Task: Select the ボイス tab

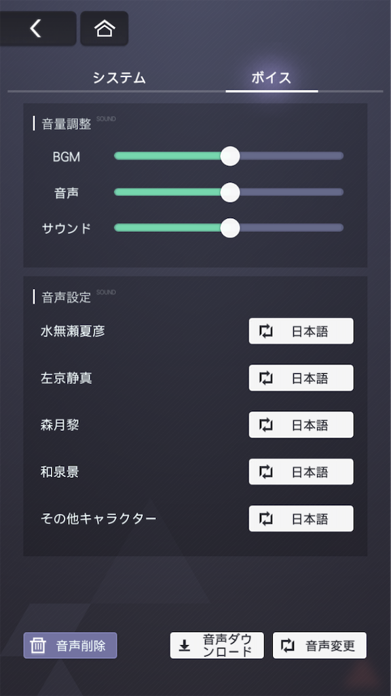Action: 272,78
